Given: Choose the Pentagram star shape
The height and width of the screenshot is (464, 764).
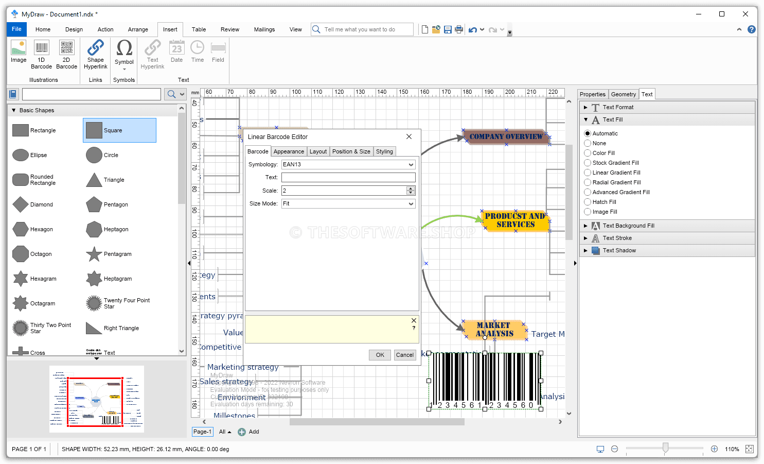Looking at the screenshot, I should pos(109,254).
